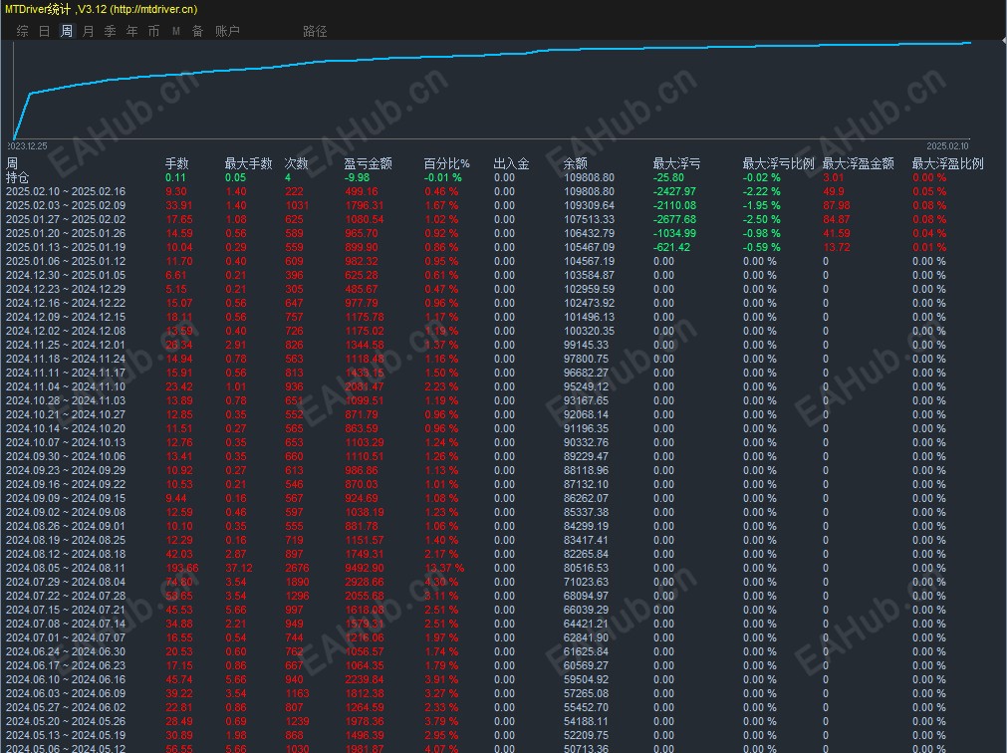
Task: Click the 盈亏金额 column header
Action: (x=368, y=163)
